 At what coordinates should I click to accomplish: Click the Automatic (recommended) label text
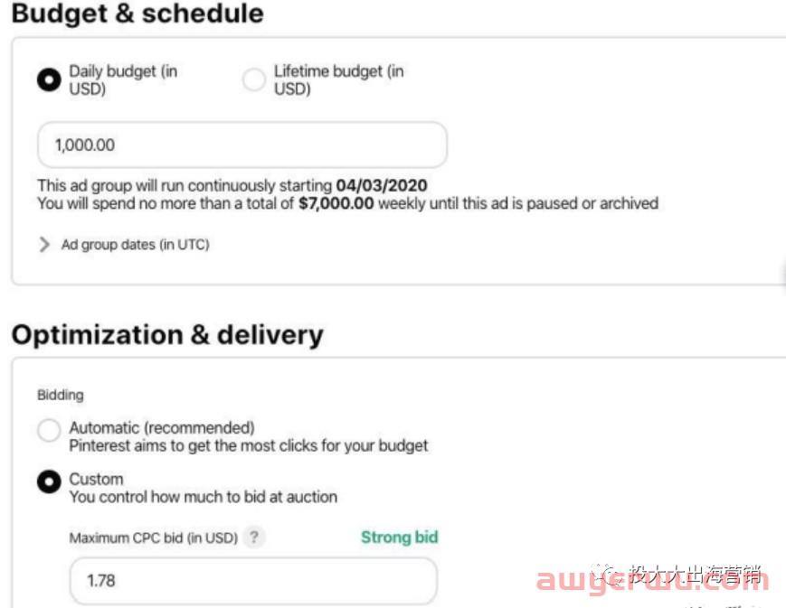[x=162, y=427]
